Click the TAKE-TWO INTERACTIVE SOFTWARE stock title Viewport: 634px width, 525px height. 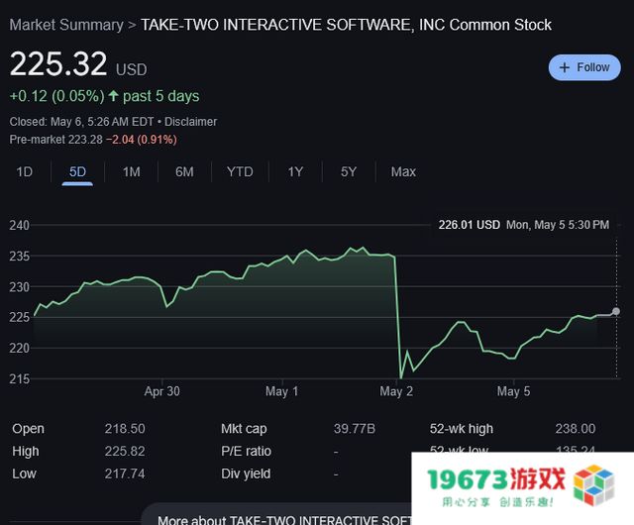tap(346, 25)
